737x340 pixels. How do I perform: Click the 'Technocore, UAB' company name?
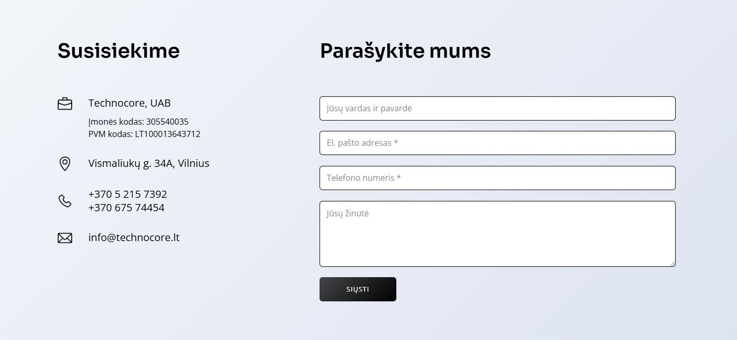click(x=129, y=103)
